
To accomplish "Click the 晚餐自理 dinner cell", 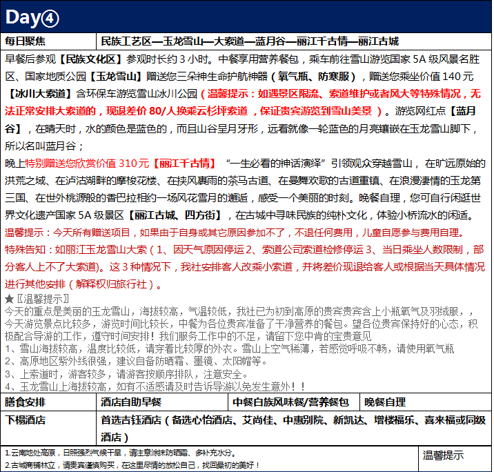I will 385,402.
